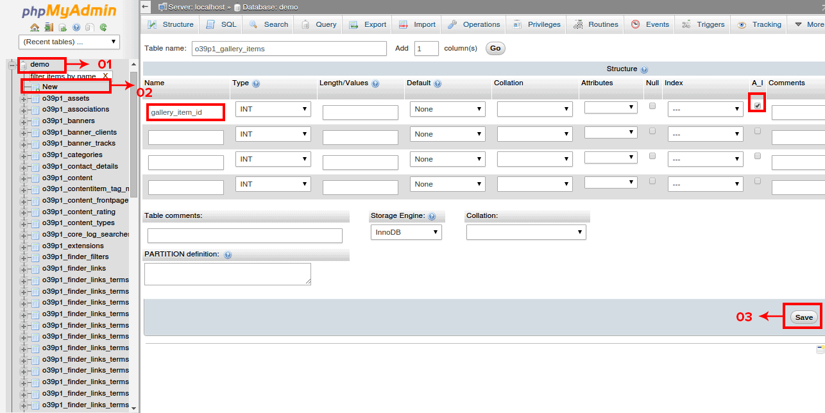This screenshot has height=413, width=825.
Task: Open the Privileges tab
Action: click(537, 24)
